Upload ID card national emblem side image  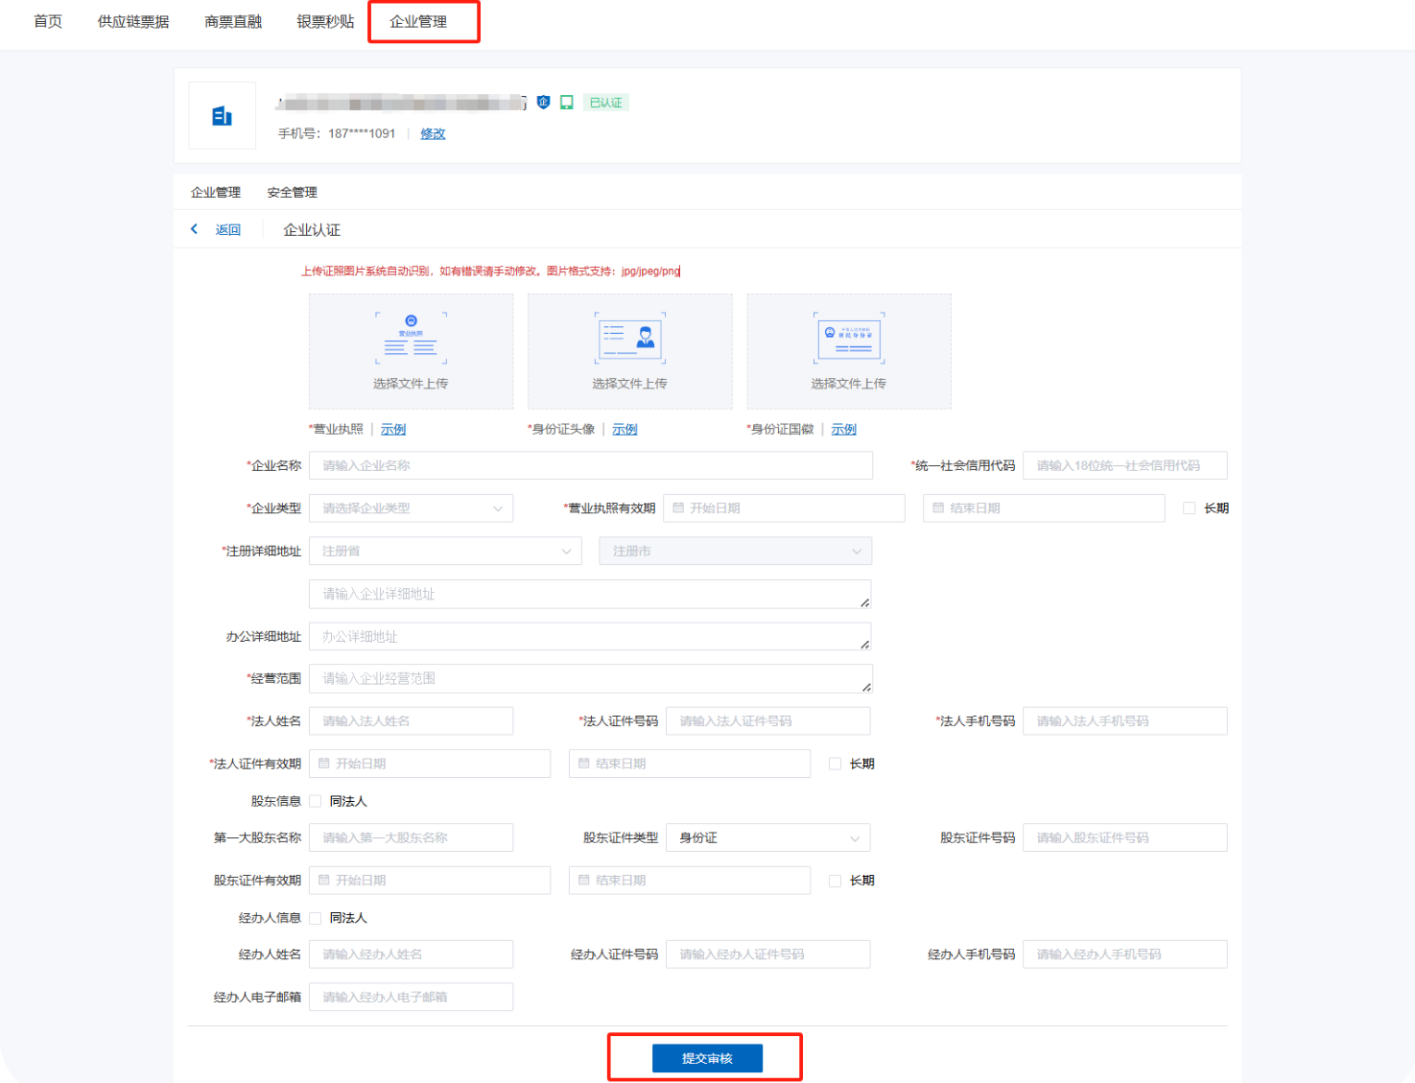[849, 351]
